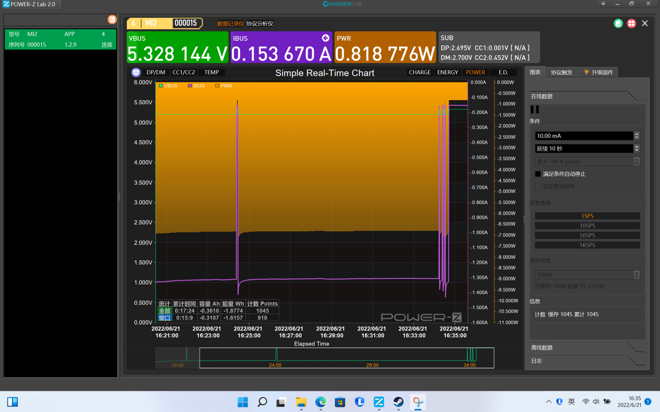This screenshot has height=412, width=660.
Task: Select 10SPS sampling rate
Action: point(587,225)
